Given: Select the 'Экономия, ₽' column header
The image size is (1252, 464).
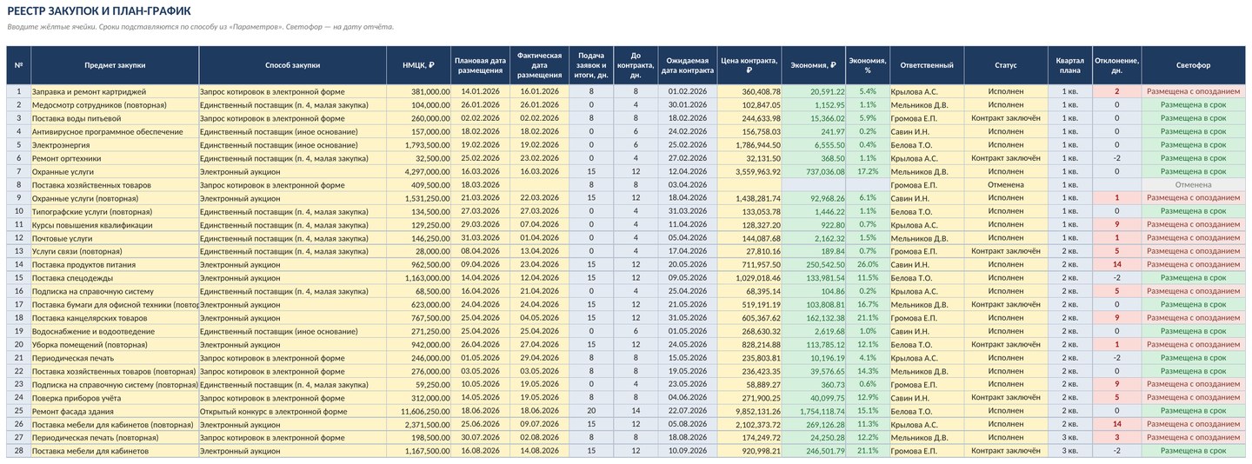Looking at the screenshot, I should click(x=814, y=65).
